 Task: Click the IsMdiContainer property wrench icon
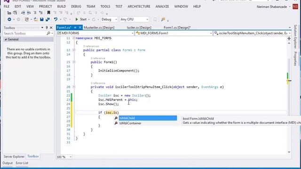116,123
